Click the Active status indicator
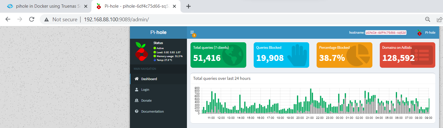 (x=158, y=48)
